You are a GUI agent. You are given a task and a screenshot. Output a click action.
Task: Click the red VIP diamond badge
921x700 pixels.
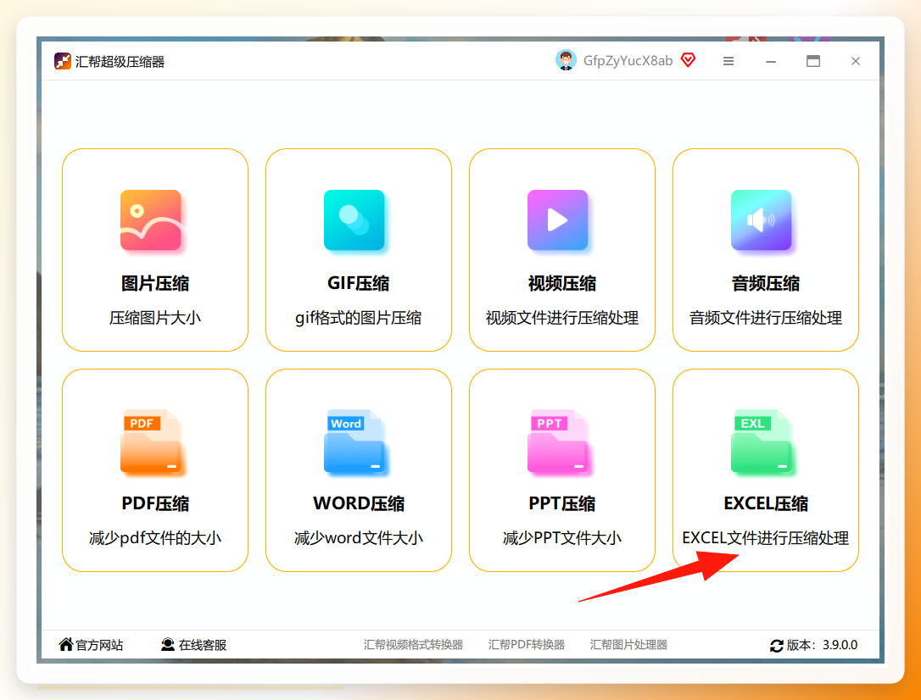pyautogui.click(x=688, y=60)
